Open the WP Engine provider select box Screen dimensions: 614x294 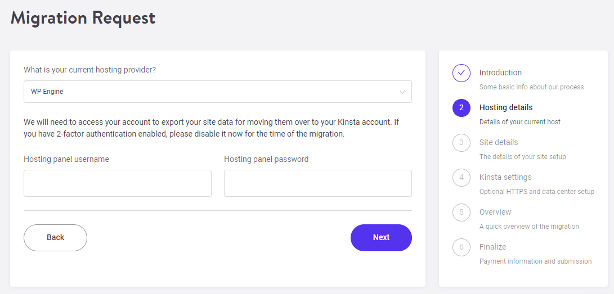tap(218, 92)
